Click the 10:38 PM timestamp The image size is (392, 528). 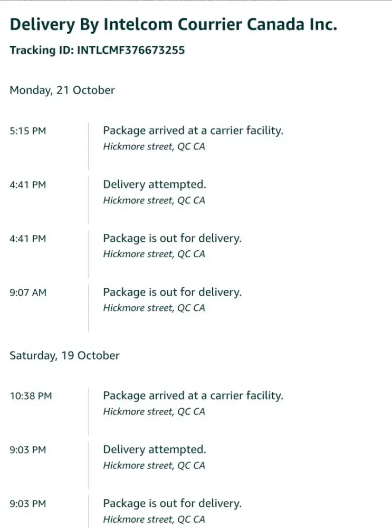pyautogui.click(x=31, y=396)
